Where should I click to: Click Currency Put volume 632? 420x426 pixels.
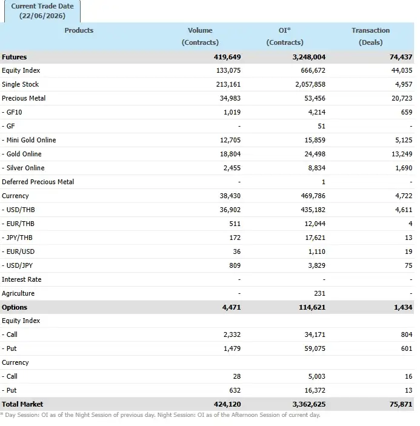tap(235, 390)
